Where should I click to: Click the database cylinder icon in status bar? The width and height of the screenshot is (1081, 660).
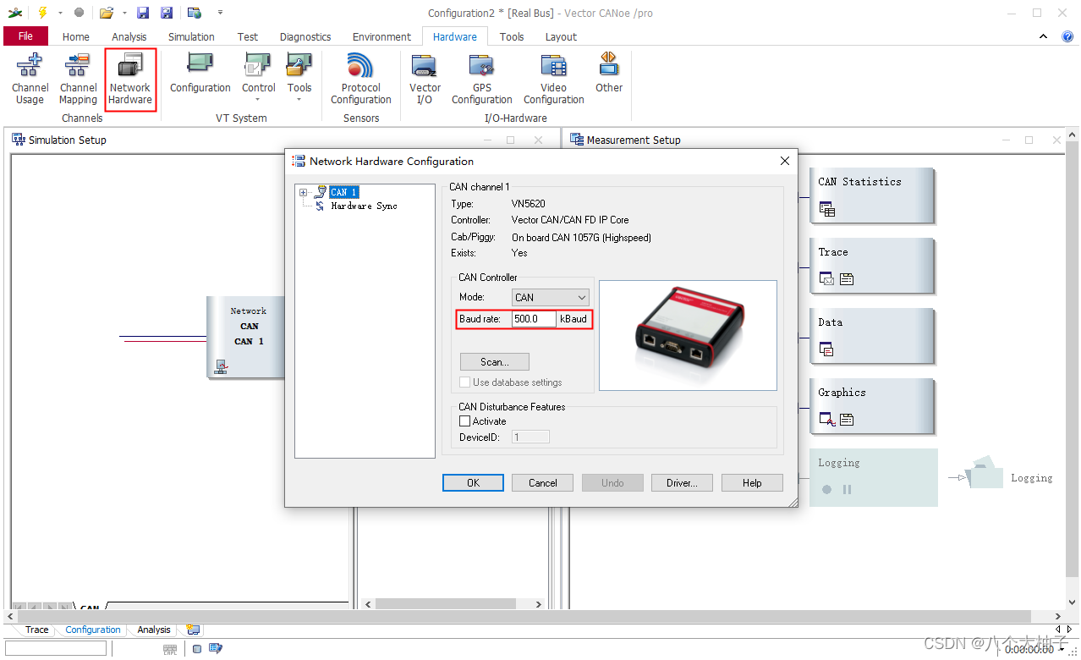point(197,649)
